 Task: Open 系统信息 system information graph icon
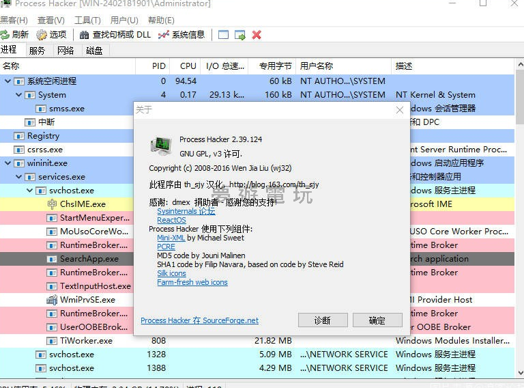[x=164, y=35]
